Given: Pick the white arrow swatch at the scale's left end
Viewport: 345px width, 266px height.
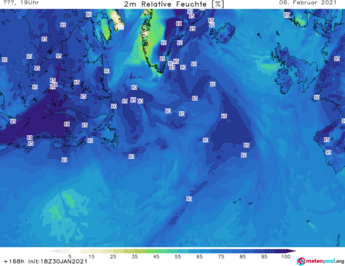Looking at the screenshot, I should click(x=54, y=251).
